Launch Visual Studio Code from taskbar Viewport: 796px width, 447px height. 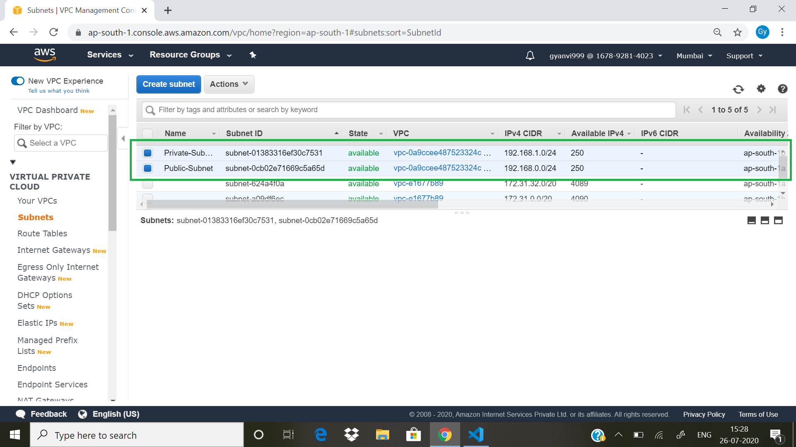[x=476, y=435]
